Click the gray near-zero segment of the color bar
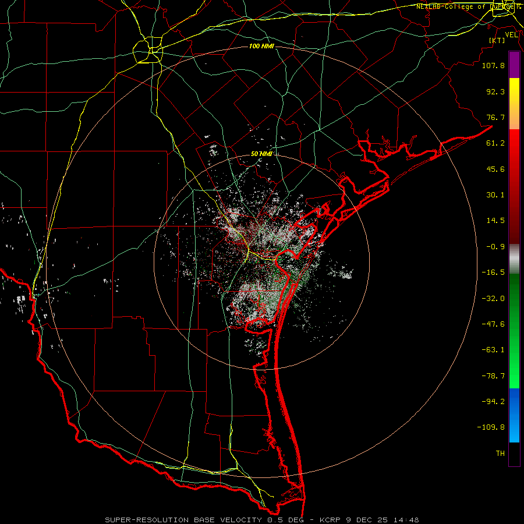 (x=514, y=259)
